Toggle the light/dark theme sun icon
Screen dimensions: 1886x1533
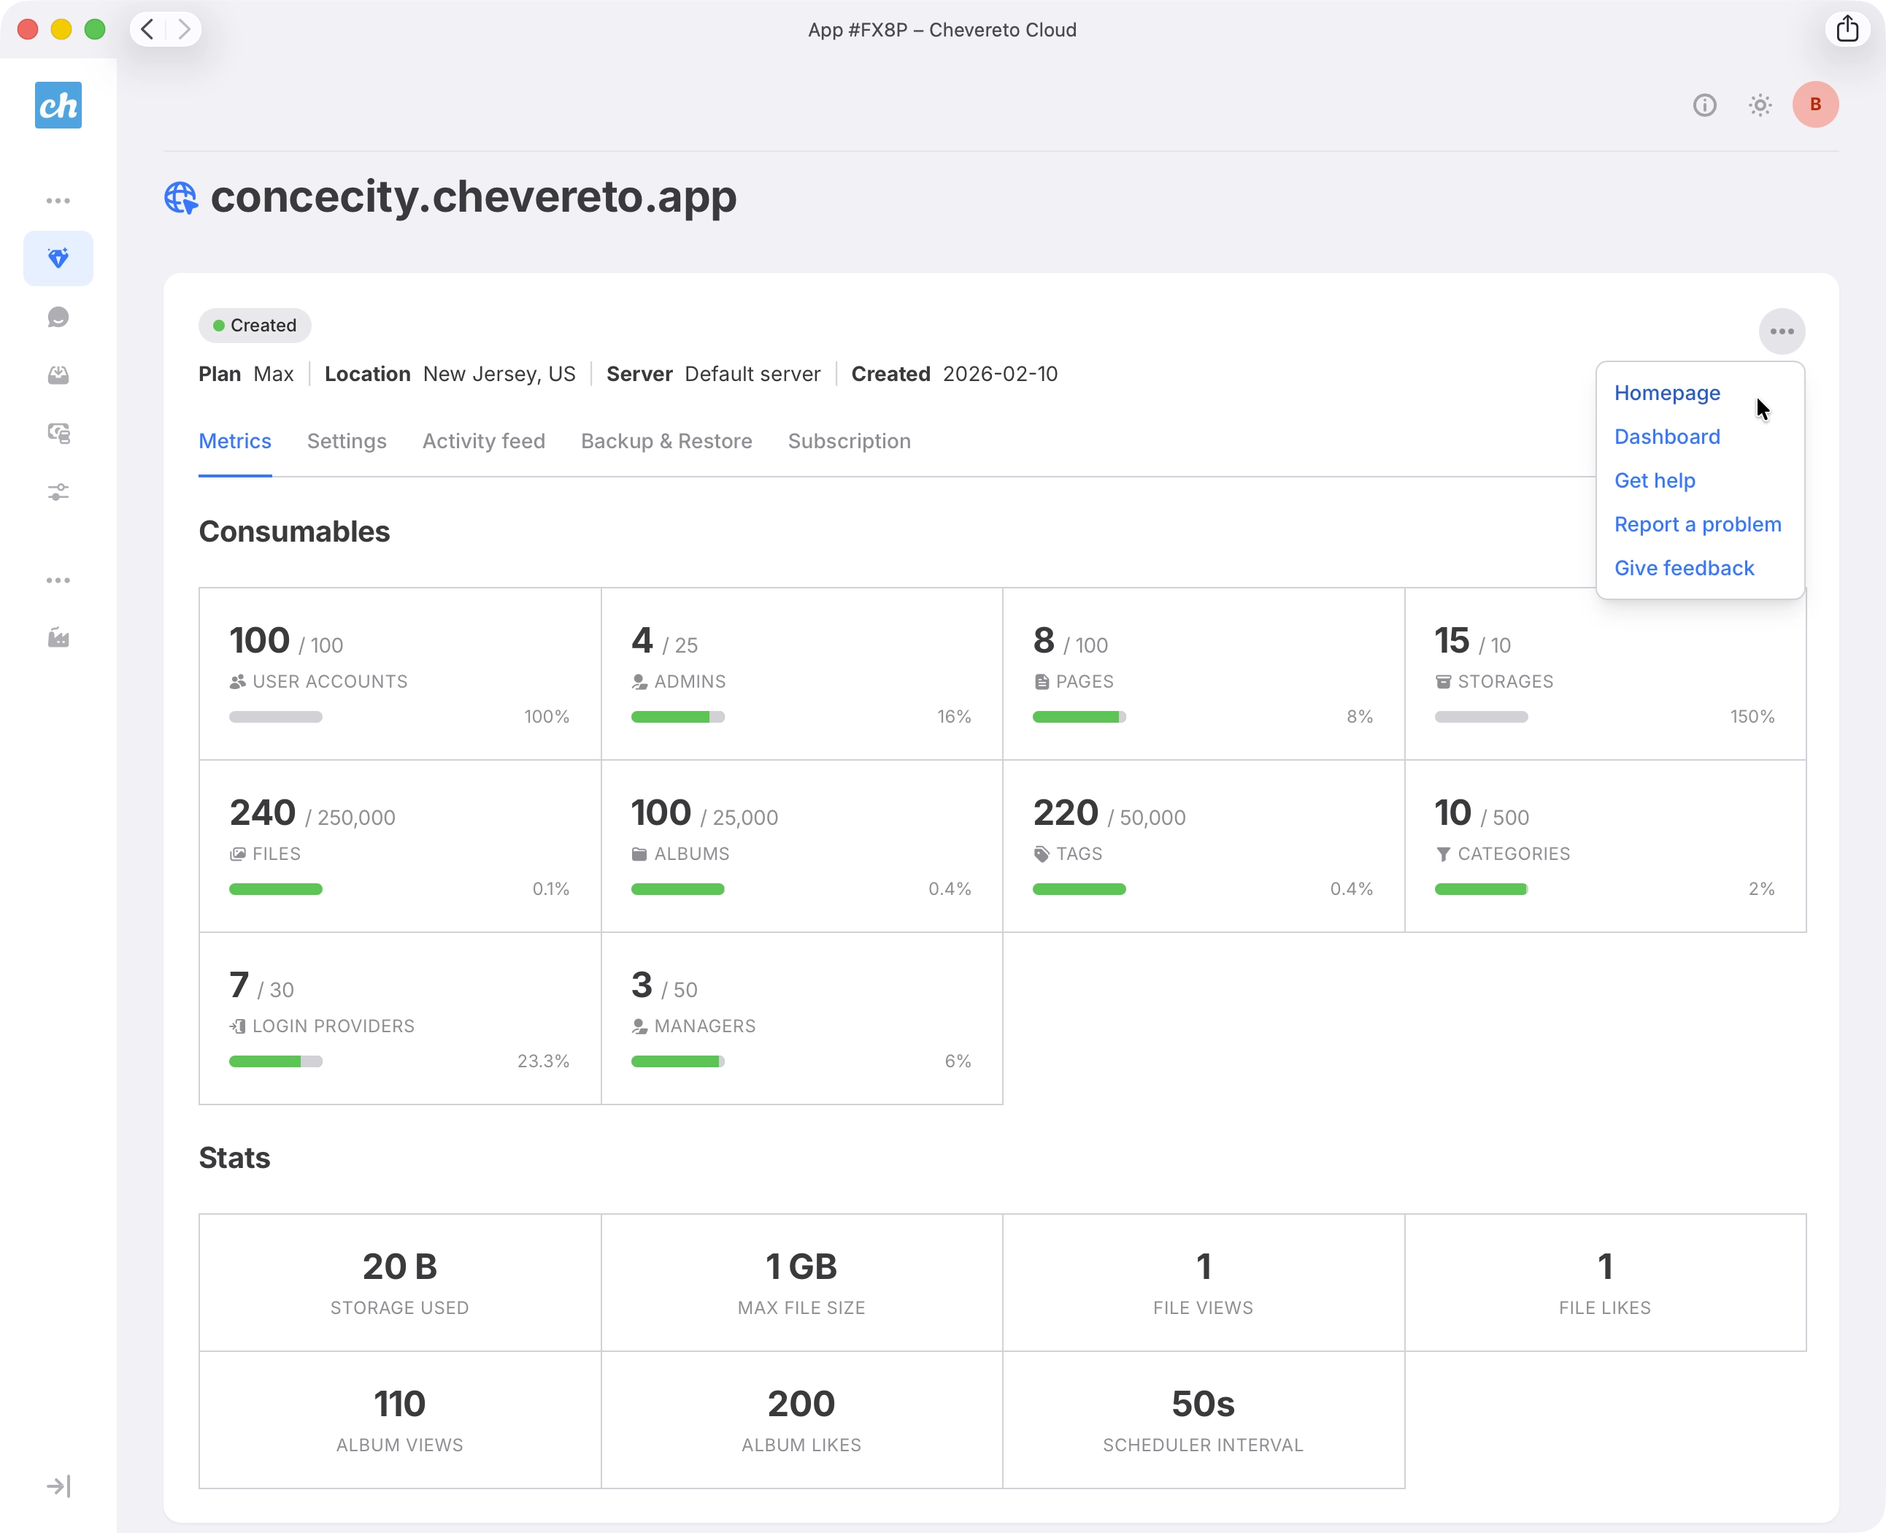click(1760, 105)
